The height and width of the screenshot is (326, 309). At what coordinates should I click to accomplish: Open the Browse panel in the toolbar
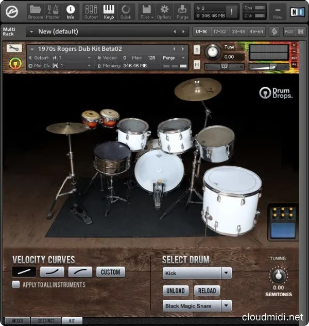pos(36,11)
